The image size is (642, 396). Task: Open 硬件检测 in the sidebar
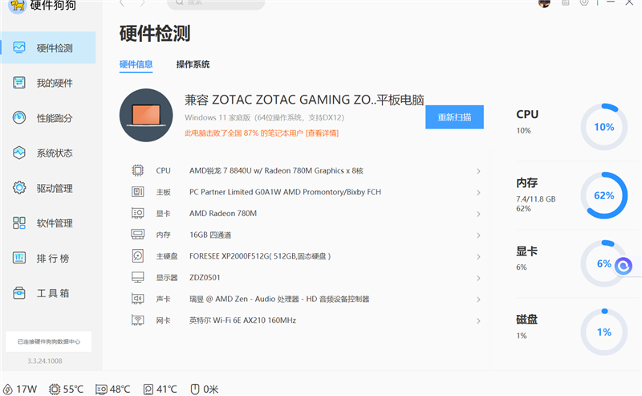coord(48,47)
